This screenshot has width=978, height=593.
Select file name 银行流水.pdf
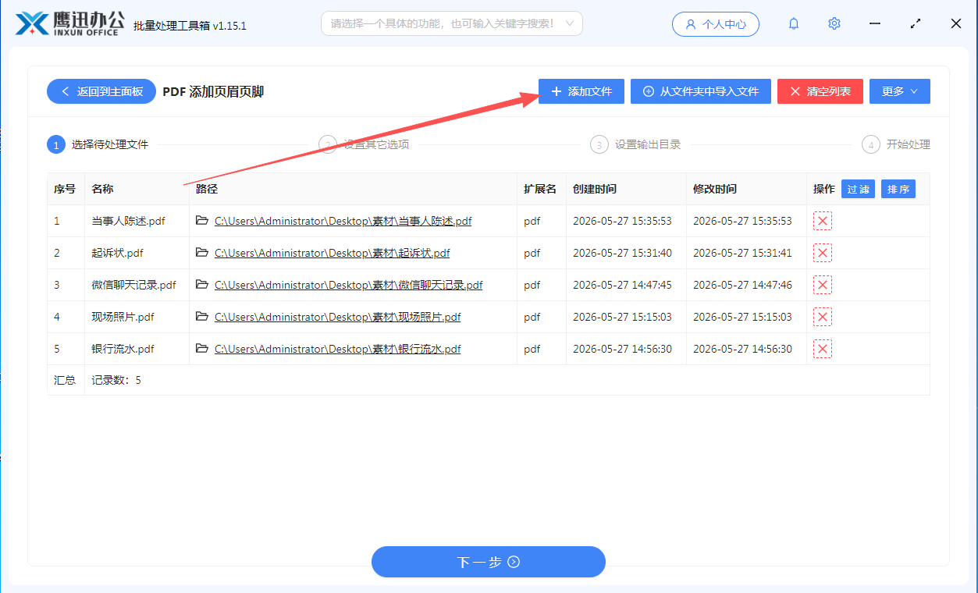click(123, 349)
